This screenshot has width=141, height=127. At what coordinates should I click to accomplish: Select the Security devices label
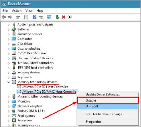click(x=29, y=125)
